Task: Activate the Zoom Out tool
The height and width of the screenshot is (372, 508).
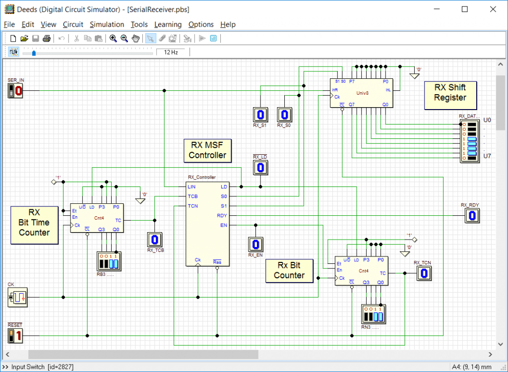Action: tap(124, 38)
